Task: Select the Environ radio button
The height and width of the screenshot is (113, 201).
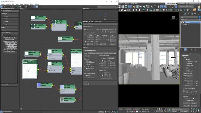Action: (x=91, y=30)
